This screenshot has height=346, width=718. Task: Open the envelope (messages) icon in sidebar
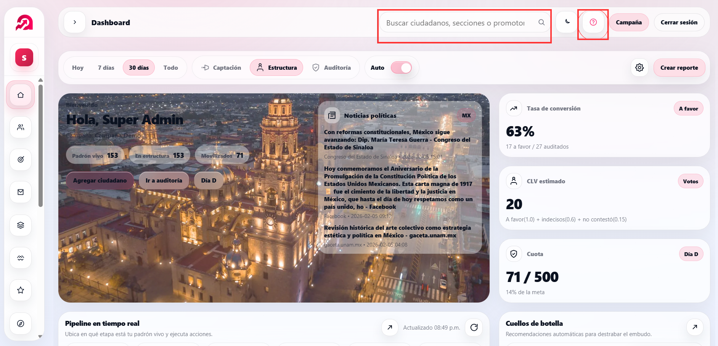[x=20, y=192]
